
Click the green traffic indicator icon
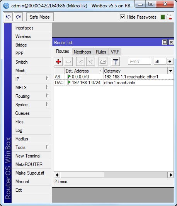click(163, 17)
